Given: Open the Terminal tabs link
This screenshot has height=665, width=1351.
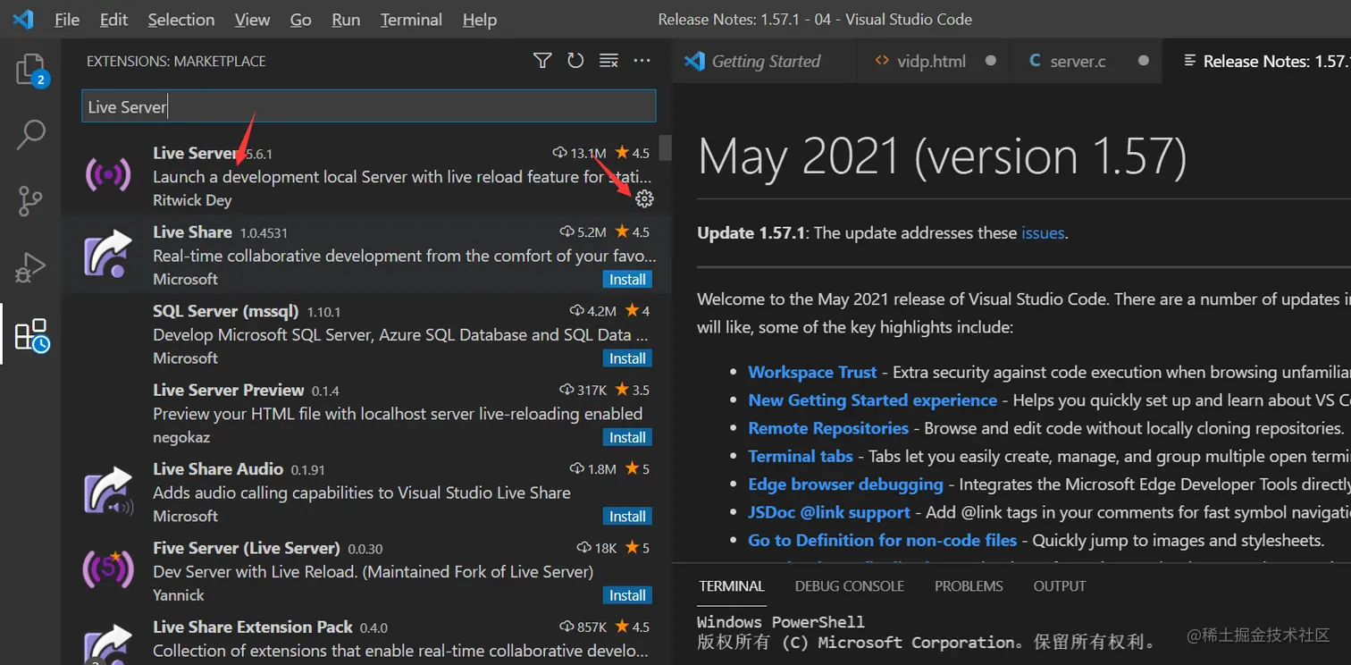Looking at the screenshot, I should [x=801, y=456].
